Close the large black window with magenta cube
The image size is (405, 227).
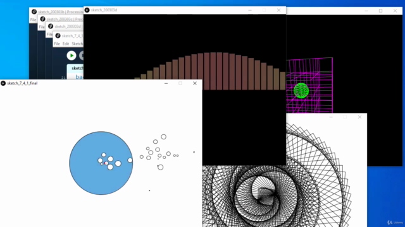[395, 11]
